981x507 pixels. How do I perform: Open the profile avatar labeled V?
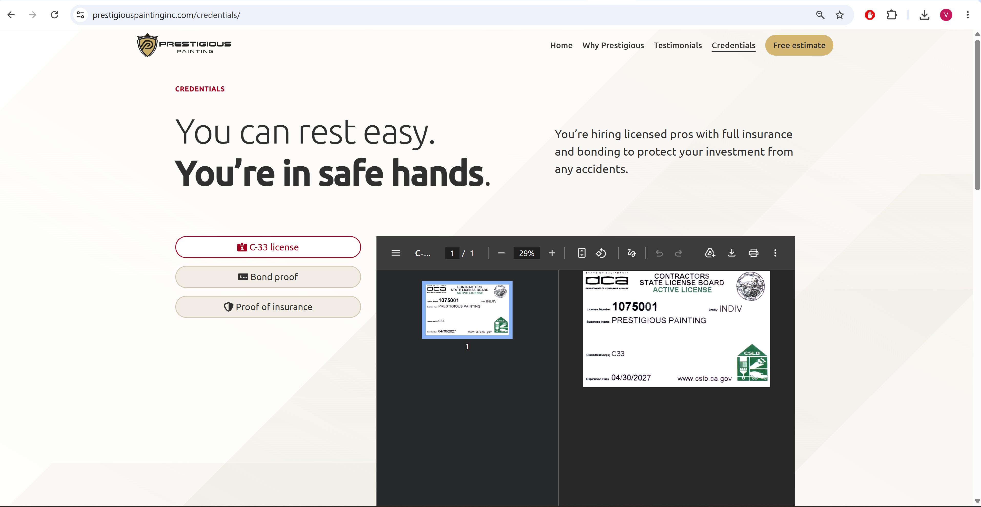[x=946, y=15]
